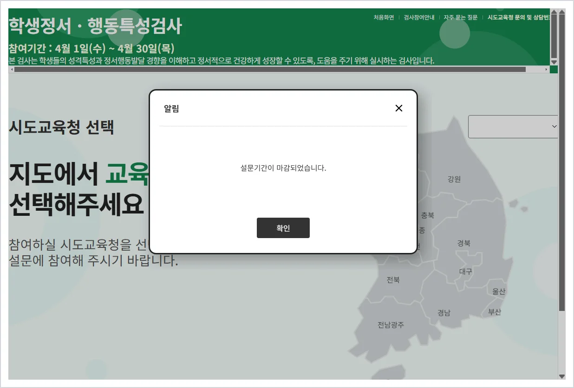Viewport: 574px width, 388px height.
Task: Select 전북 region on the map
Action: tap(393, 280)
